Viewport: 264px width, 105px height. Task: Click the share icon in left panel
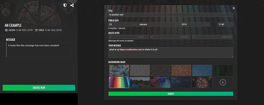point(72,5)
